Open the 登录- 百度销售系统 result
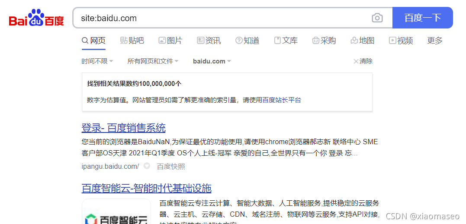The height and width of the screenshot is (224, 466). 123,128
